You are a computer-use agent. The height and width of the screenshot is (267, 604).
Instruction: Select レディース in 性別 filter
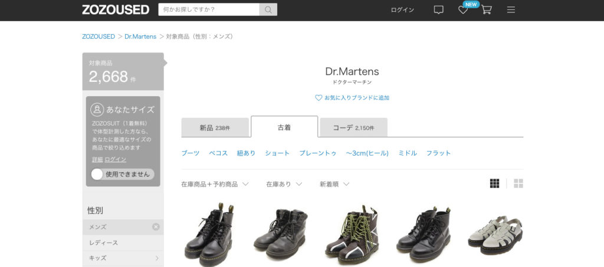pyautogui.click(x=123, y=243)
